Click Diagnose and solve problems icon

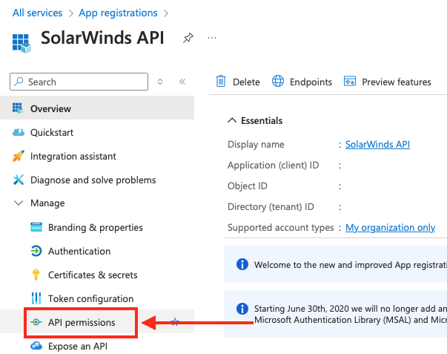click(19, 180)
